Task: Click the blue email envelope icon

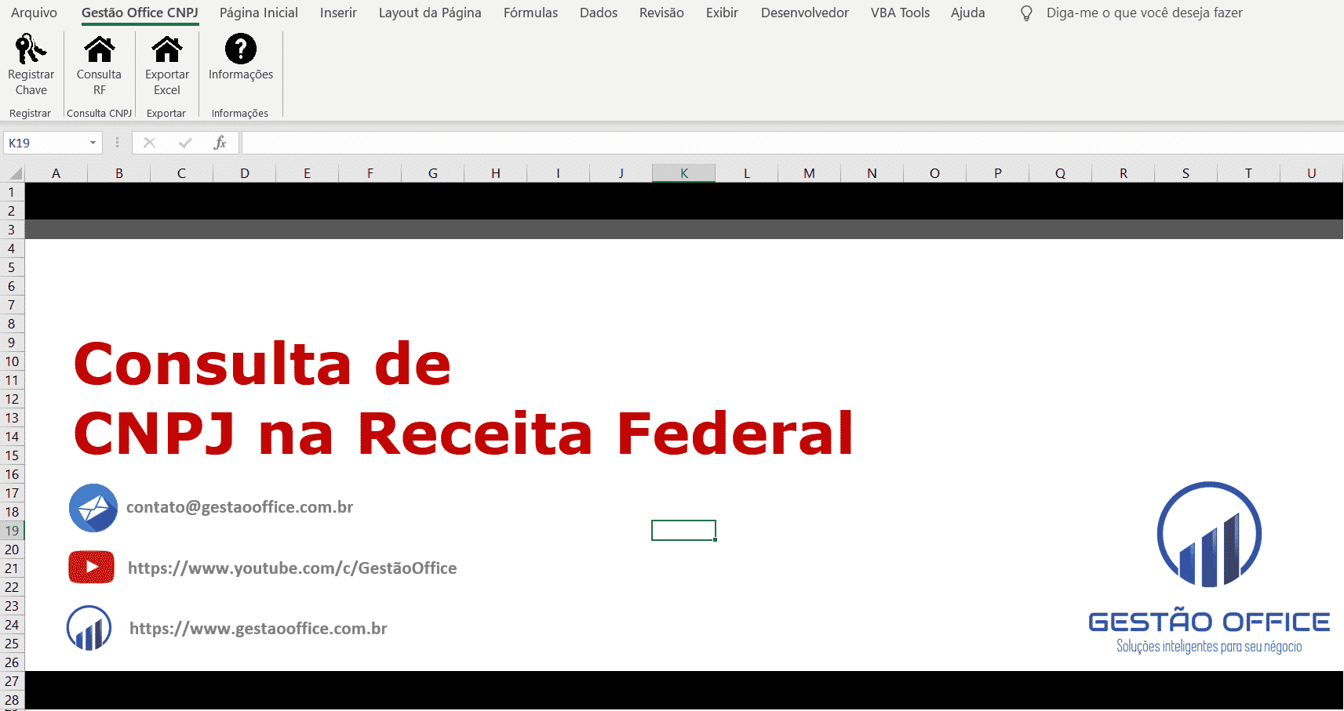Action: pos(93,508)
